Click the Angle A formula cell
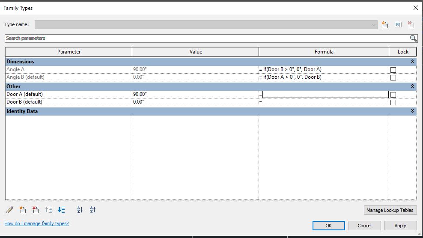This screenshot has width=423, height=238. click(324, 69)
